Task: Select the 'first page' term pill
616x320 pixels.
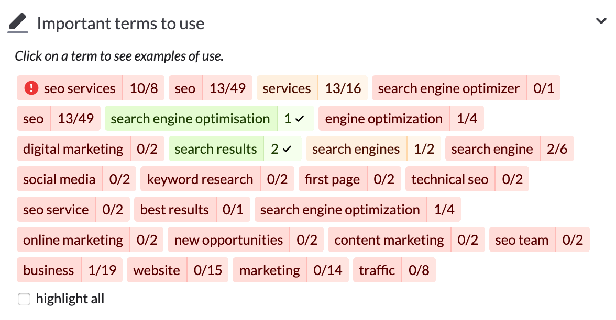Action: pyautogui.click(x=332, y=179)
